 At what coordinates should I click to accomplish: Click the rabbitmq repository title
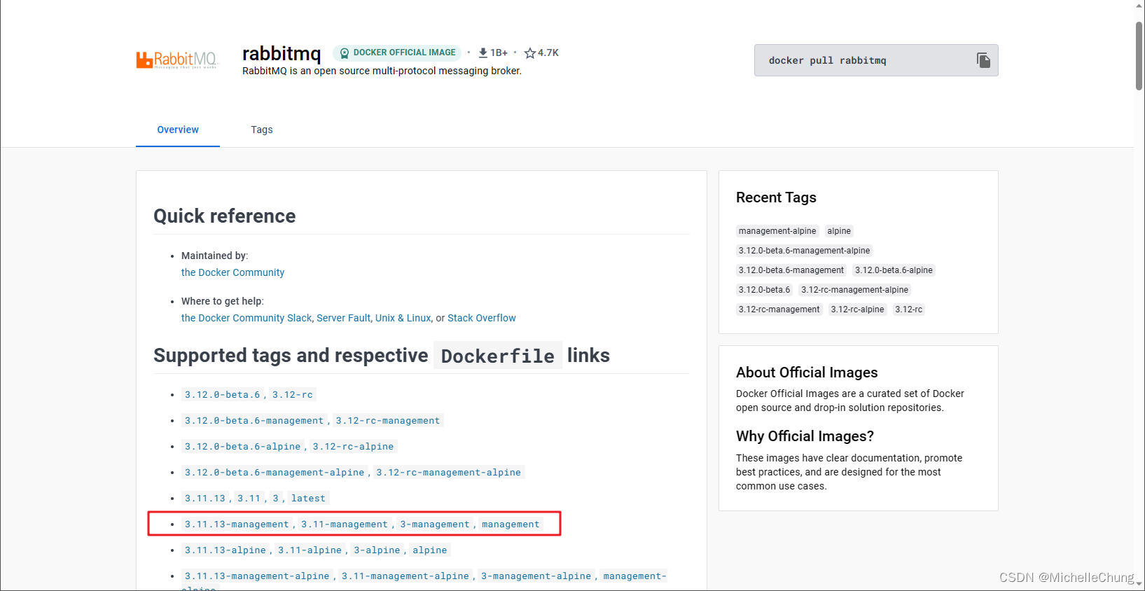coord(282,53)
